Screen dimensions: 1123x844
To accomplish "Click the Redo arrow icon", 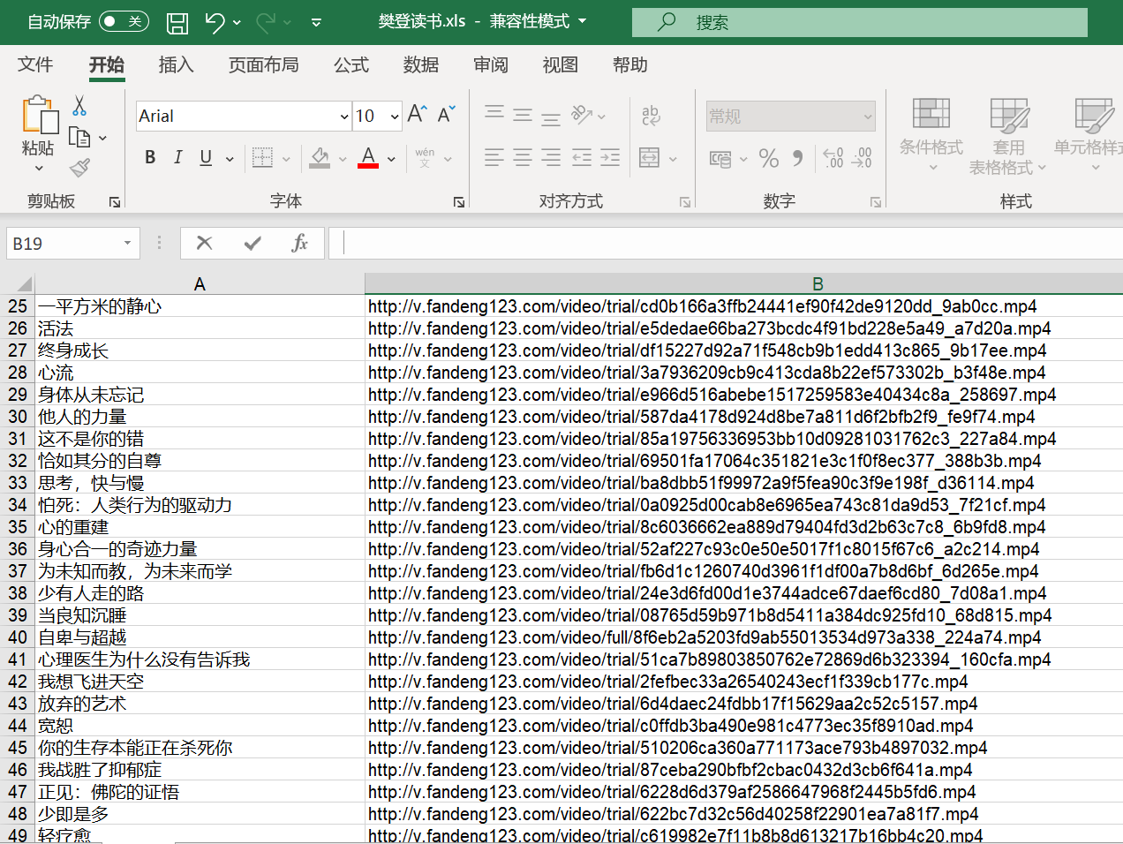I will [x=266, y=22].
